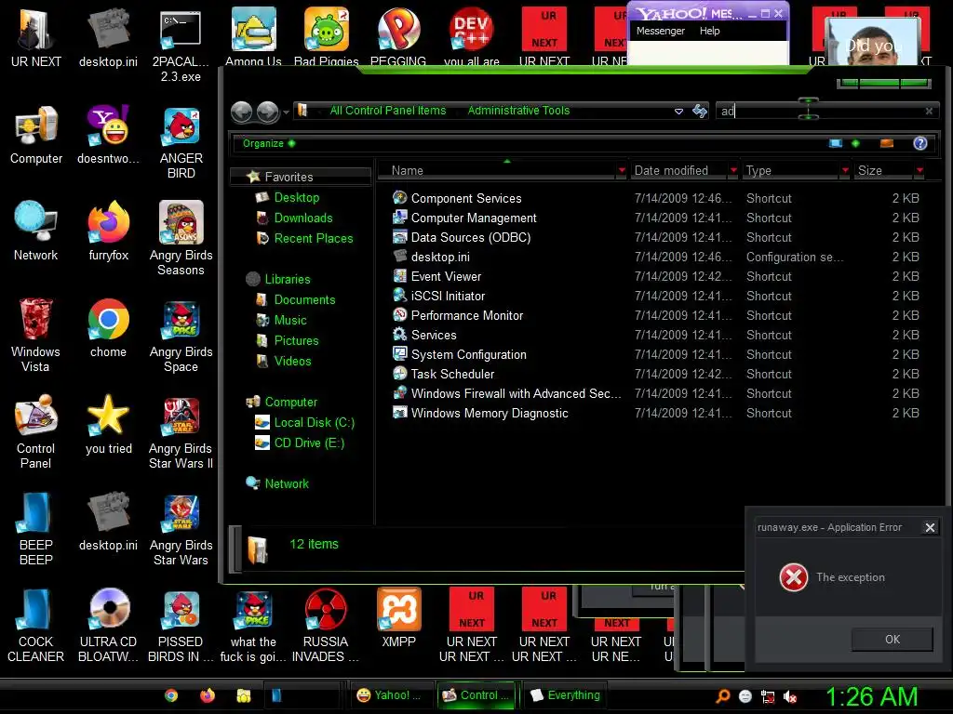Open recent pages dropdown beside Forward button
The height and width of the screenshot is (714, 953).
(286, 112)
